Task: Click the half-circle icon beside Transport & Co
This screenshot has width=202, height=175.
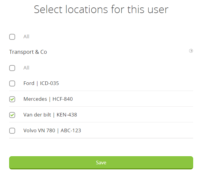Action: click(191, 51)
